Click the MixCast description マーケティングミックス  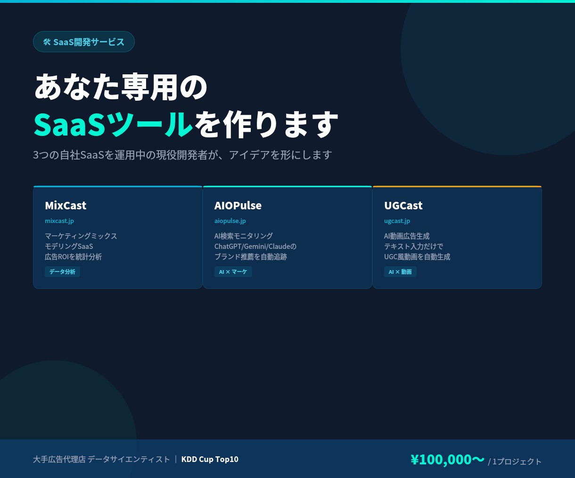[x=81, y=236]
